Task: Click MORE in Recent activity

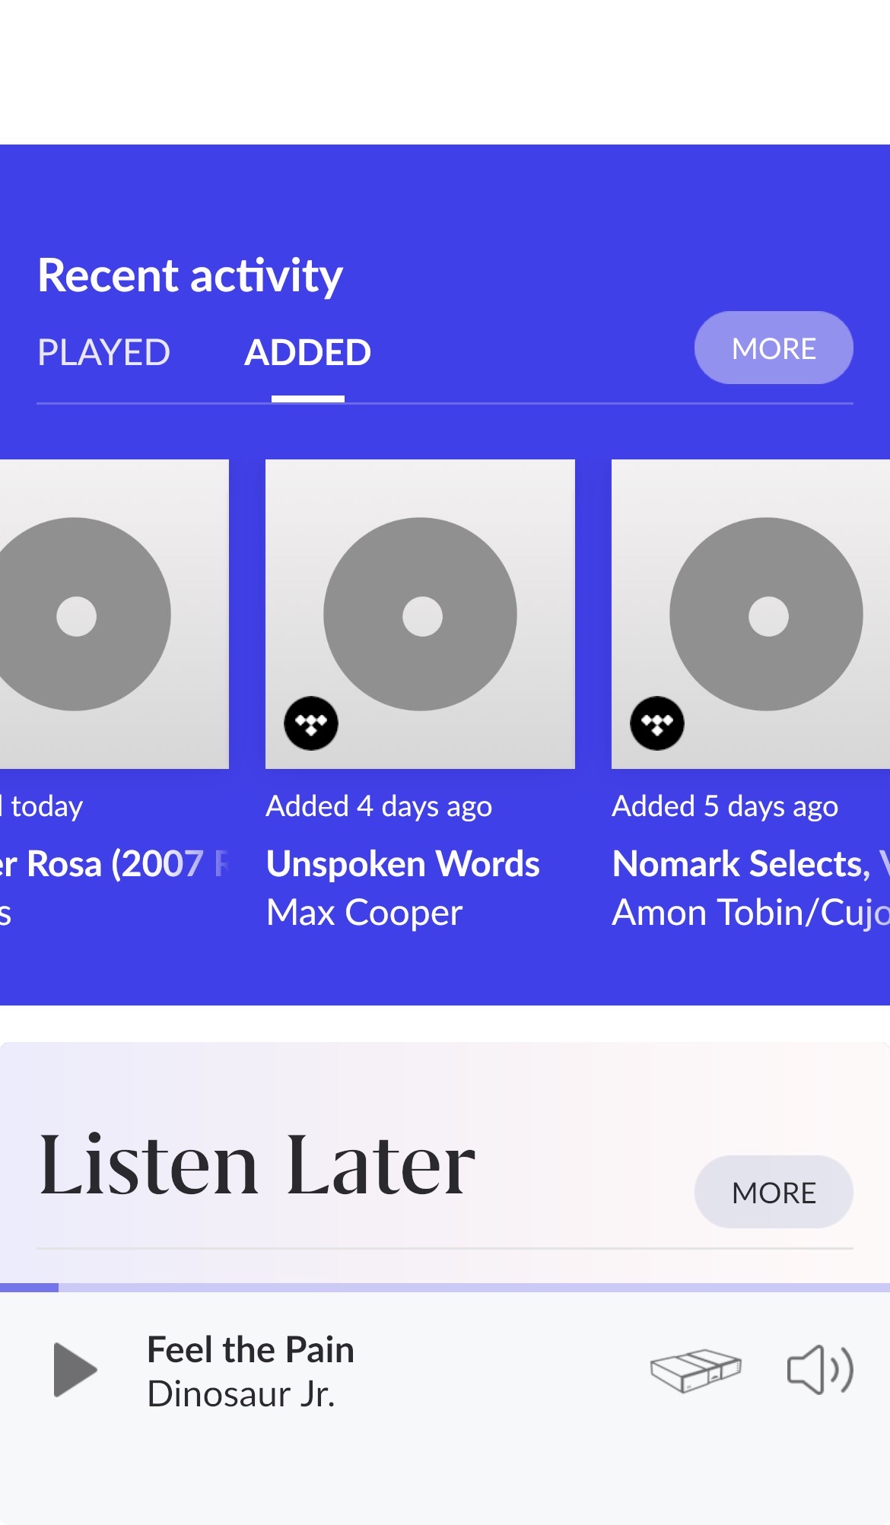Action: tap(773, 348)
